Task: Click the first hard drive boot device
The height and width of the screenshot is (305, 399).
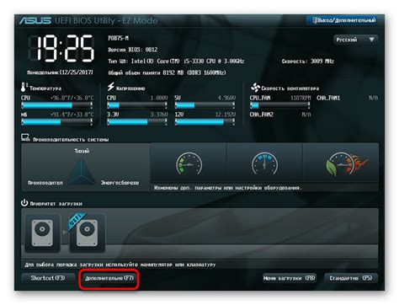Action: pos(42,233)
